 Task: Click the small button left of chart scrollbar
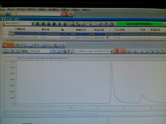pos(5,113)
